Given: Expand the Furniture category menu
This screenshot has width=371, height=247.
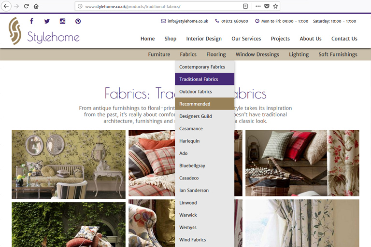Looking at the screenshot, I should (x=159, y=55).
